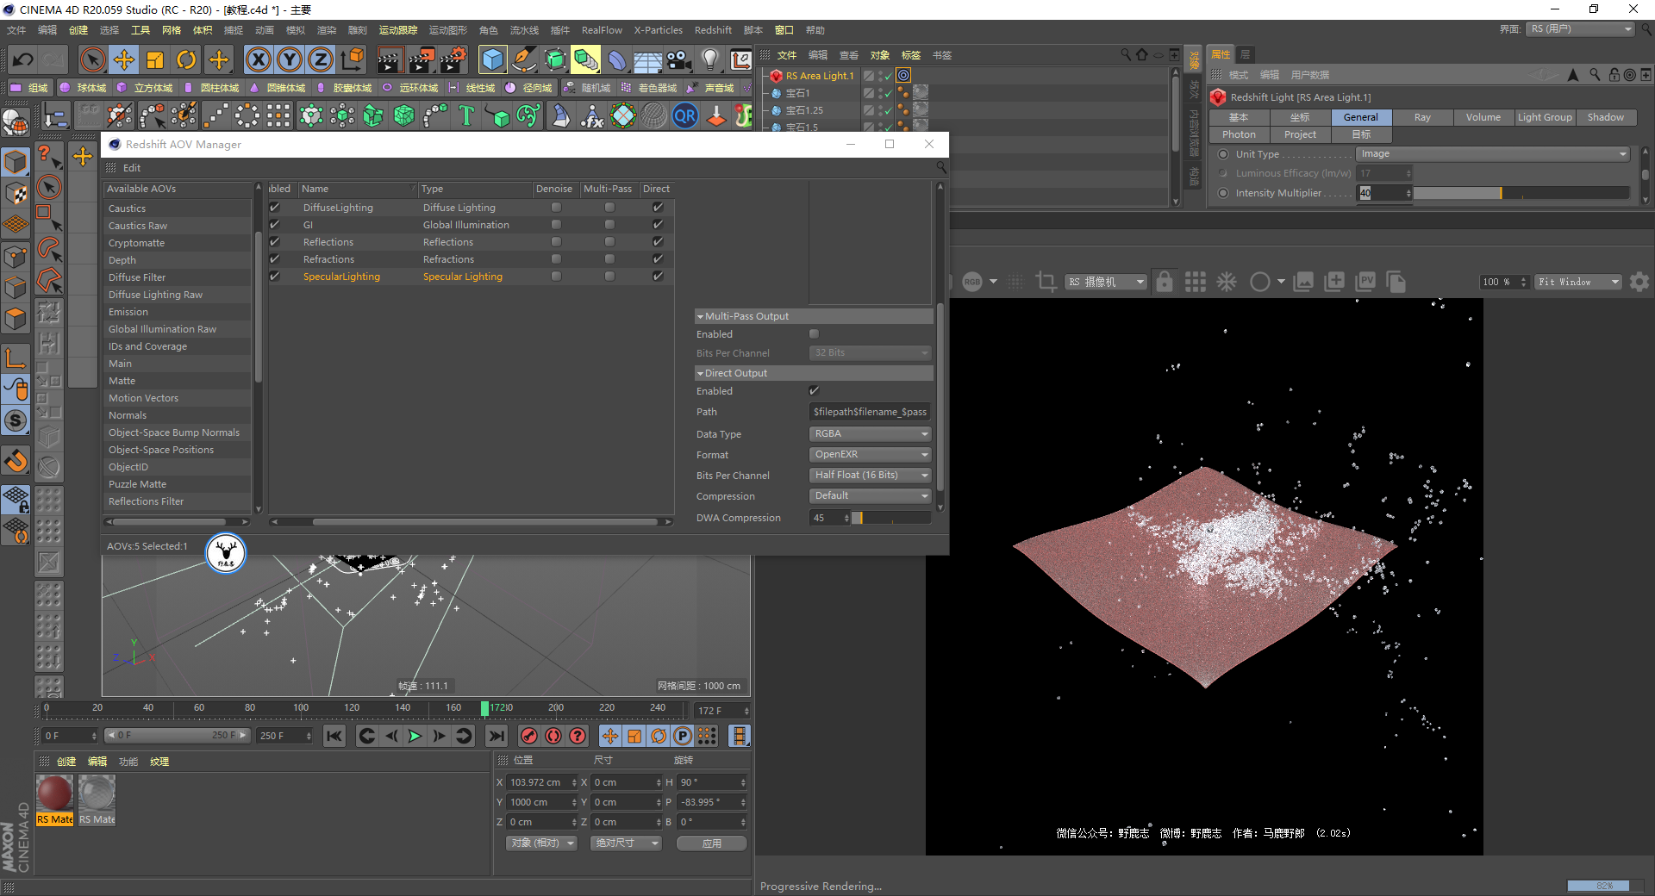1655x896 pixels.
Task: Click the Path field $filepath$filename
Action: (870, 412)
